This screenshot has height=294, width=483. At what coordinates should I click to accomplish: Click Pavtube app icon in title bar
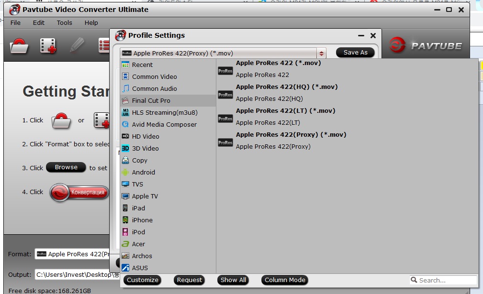[x=14, y=10]
